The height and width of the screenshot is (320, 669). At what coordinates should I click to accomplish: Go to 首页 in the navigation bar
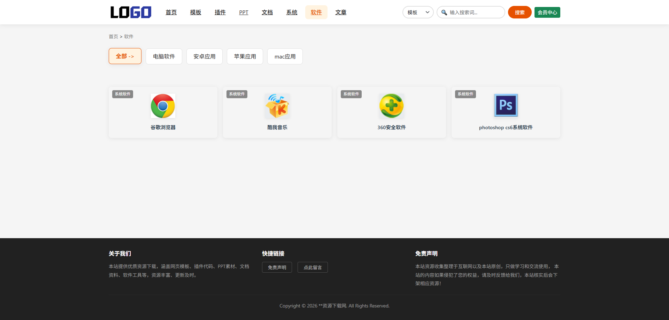coord(171,12)
